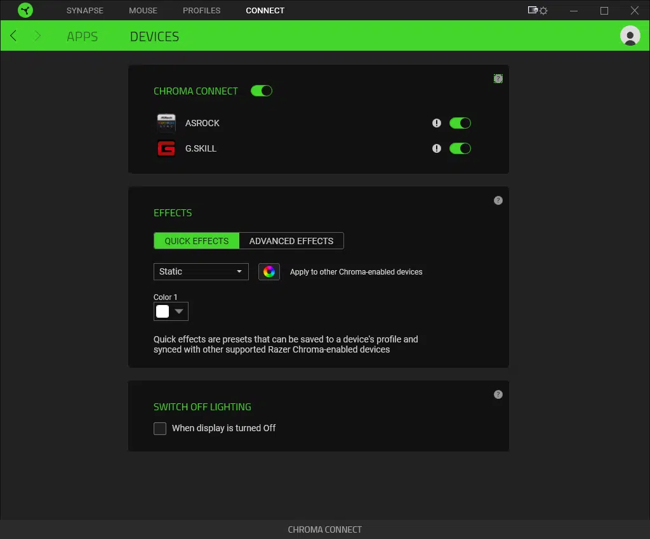Close the Razer Synapse window
The height and width of the screenshot is (539, 650).
(x=634, y=10)
